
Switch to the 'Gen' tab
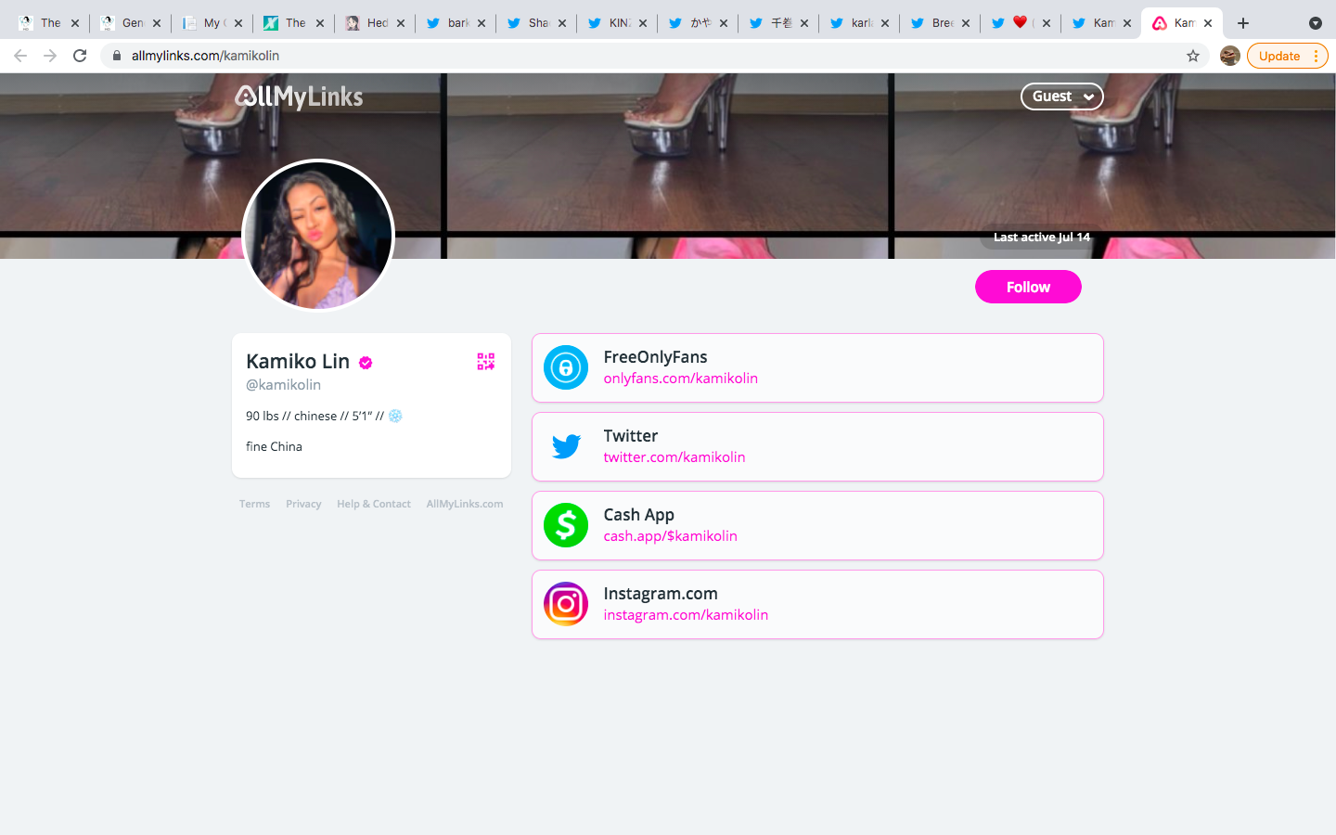pyautogui.click(x=131, y=23)
